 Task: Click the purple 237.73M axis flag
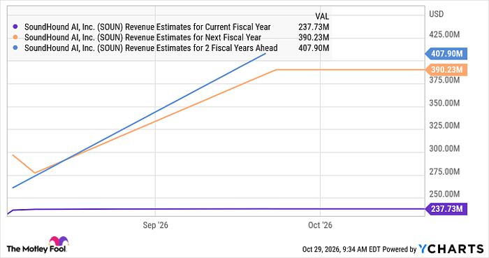click(446, 209)
